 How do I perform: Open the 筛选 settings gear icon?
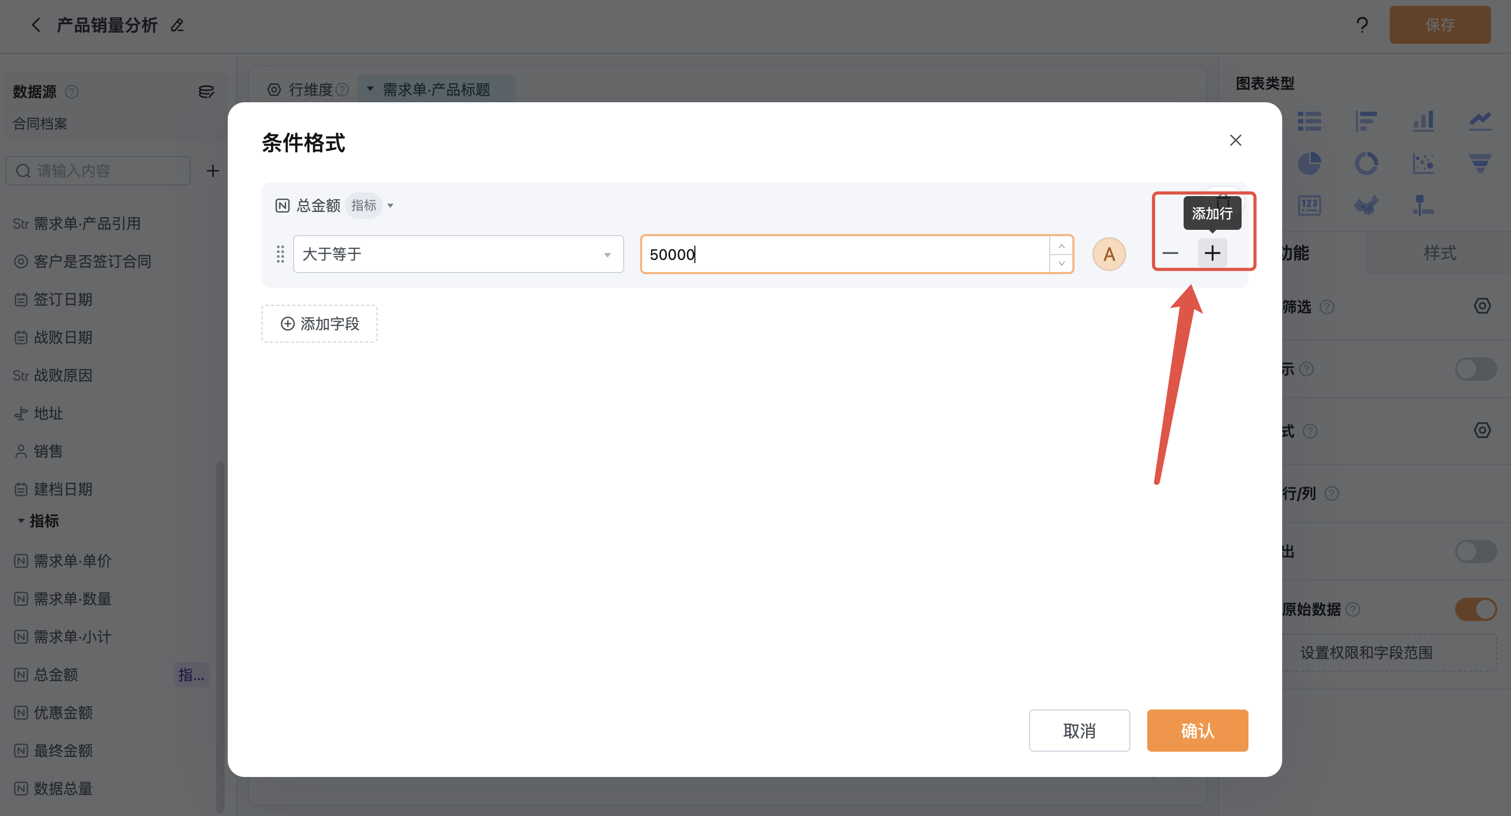coord(1481,306)
